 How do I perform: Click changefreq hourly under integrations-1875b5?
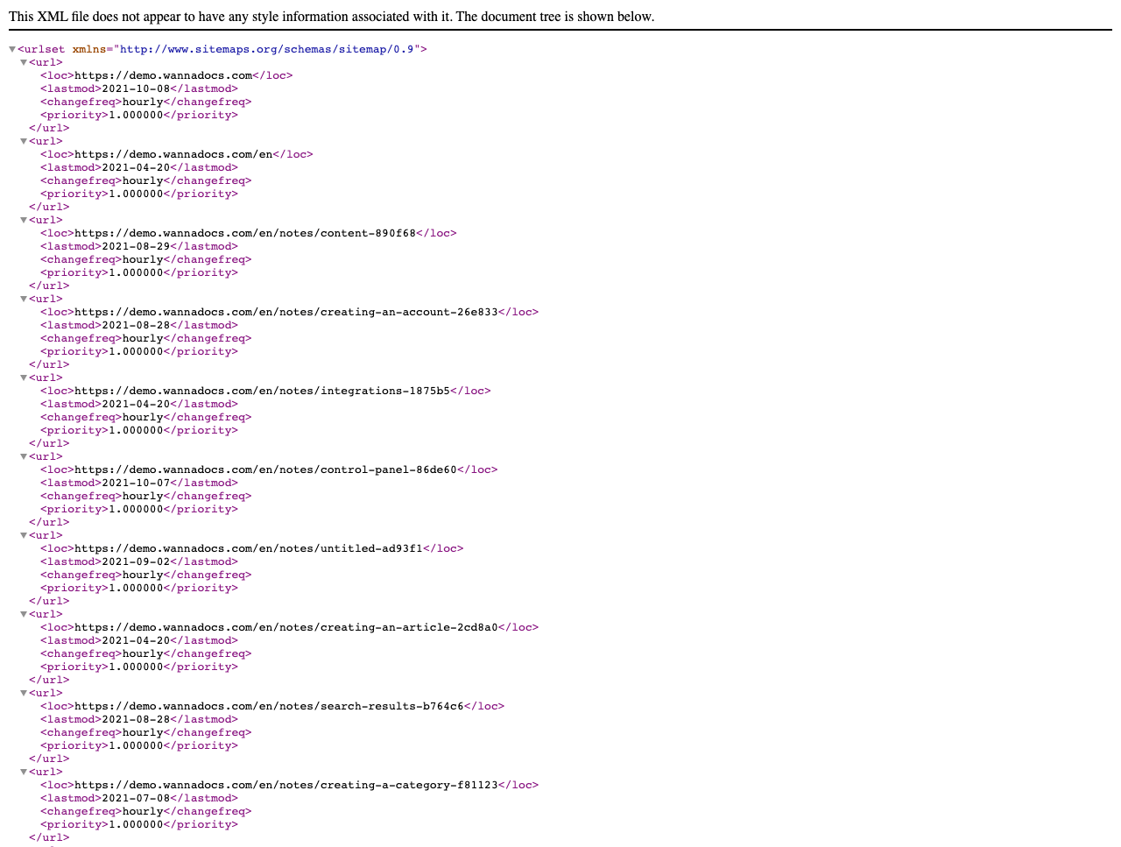point(143,417)
